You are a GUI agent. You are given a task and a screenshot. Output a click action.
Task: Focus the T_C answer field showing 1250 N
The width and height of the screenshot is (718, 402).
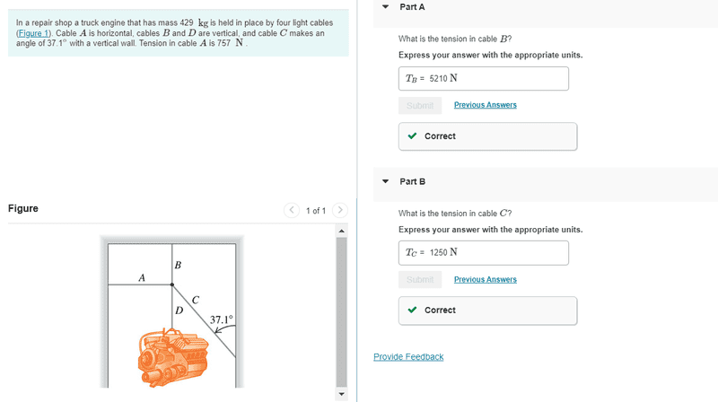[484, 252]
